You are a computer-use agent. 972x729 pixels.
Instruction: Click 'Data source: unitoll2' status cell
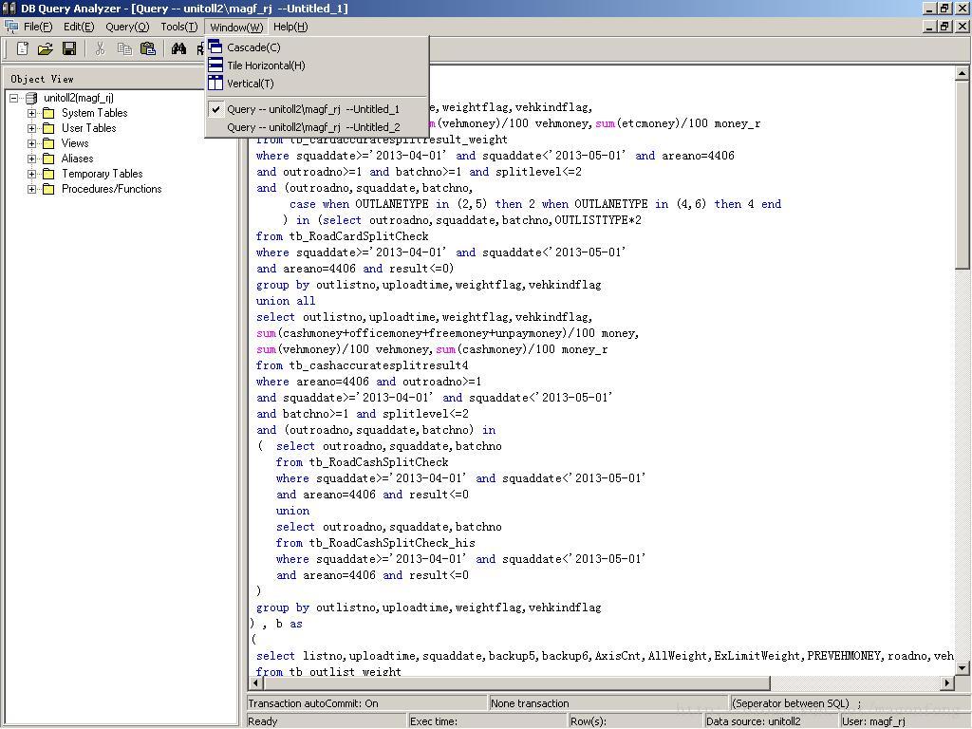[x=771, y=721]
